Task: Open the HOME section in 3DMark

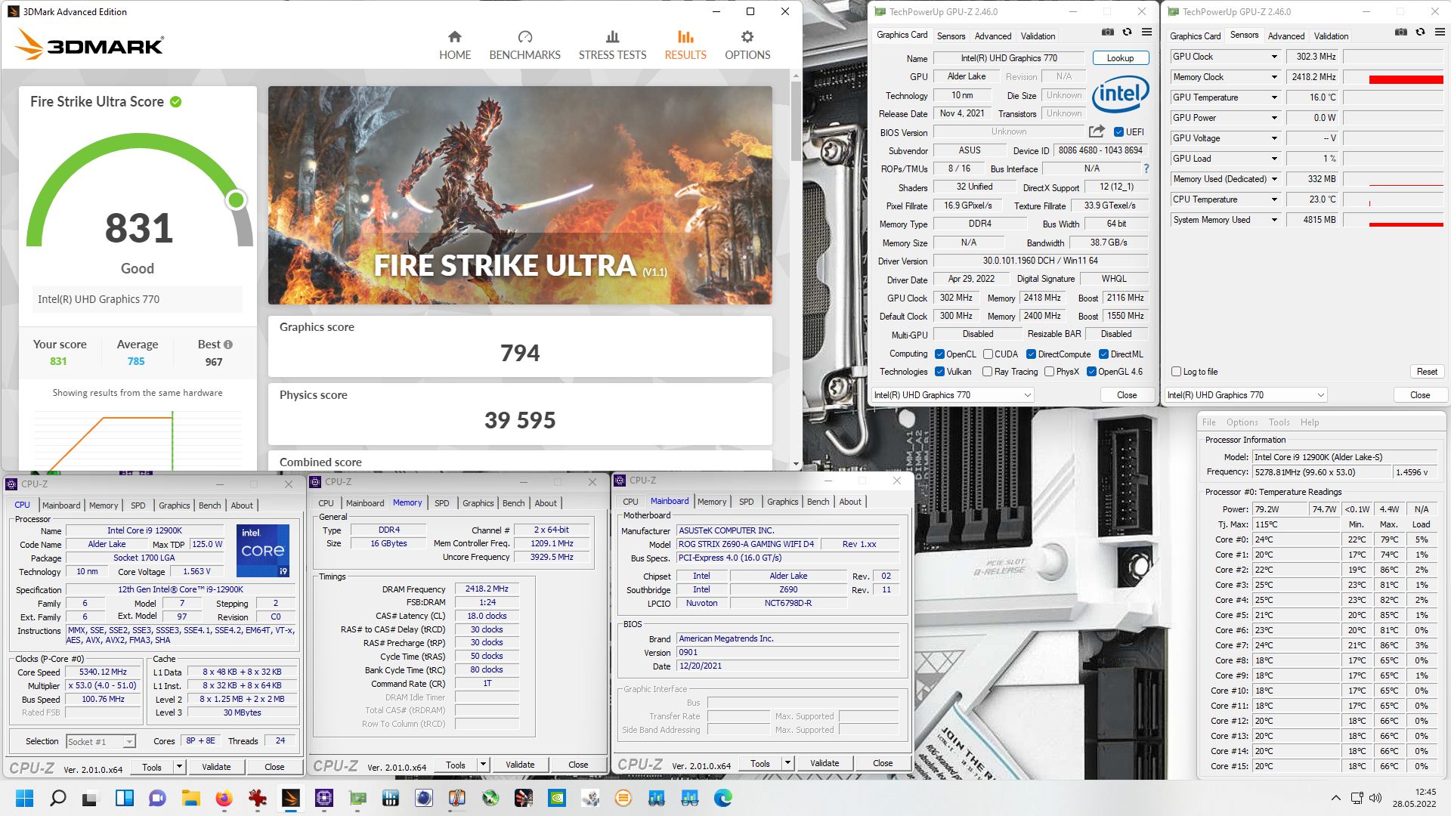Action: 455,45
